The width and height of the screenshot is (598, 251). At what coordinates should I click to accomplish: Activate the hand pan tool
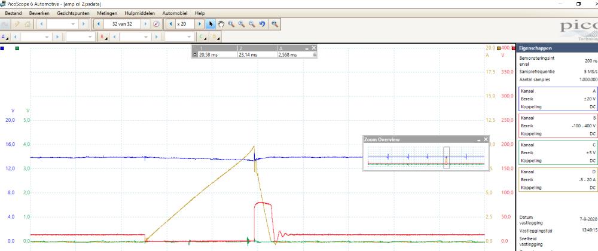coord(221,24)
